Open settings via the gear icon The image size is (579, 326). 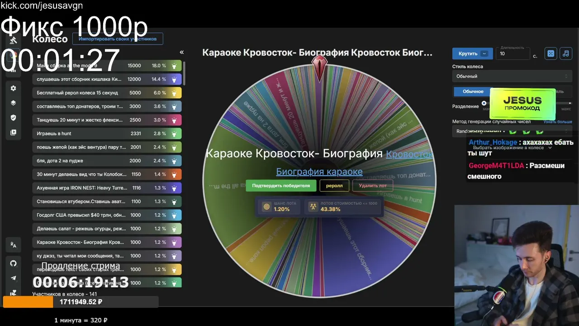point(14,88)
